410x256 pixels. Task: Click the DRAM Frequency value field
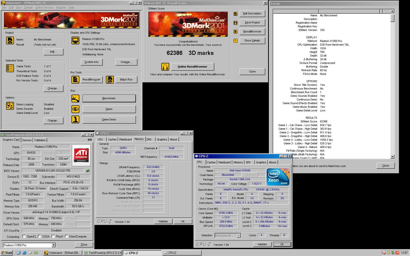pos(153,167)
